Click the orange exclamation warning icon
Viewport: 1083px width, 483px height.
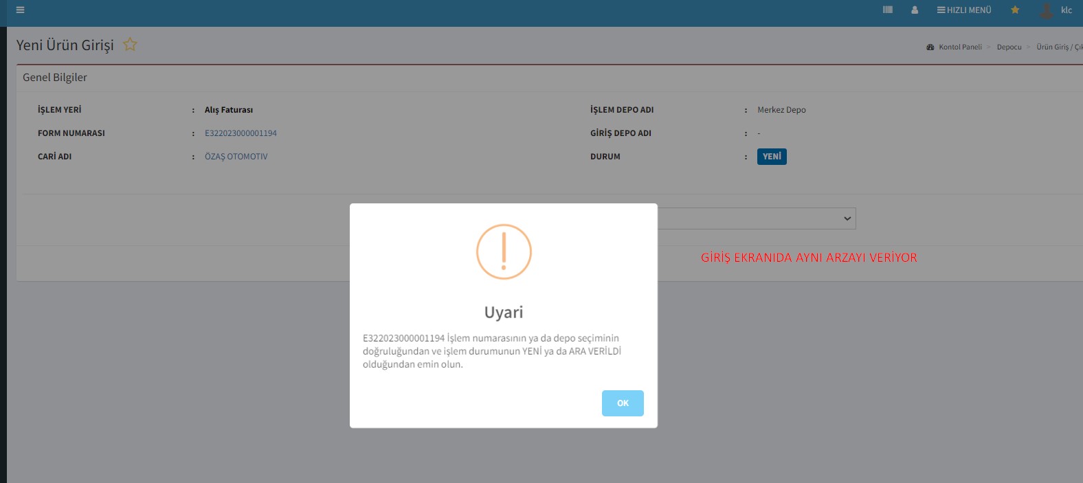pos(504,251)
